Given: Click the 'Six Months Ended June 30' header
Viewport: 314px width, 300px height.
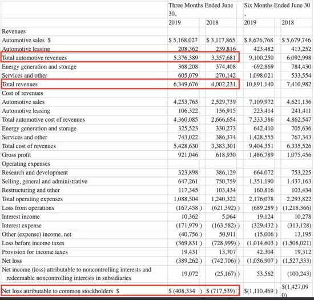Looking at the screenshot, I should (x=277, y=5).
